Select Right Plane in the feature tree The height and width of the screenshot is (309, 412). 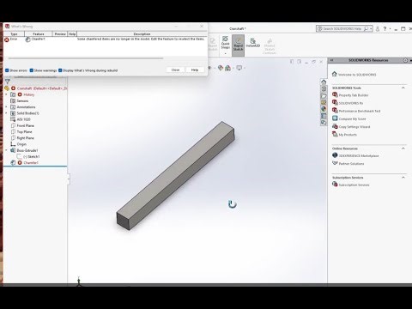tap(25, 138)
